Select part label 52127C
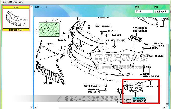171x109 pixels. [x=62, y=40]
